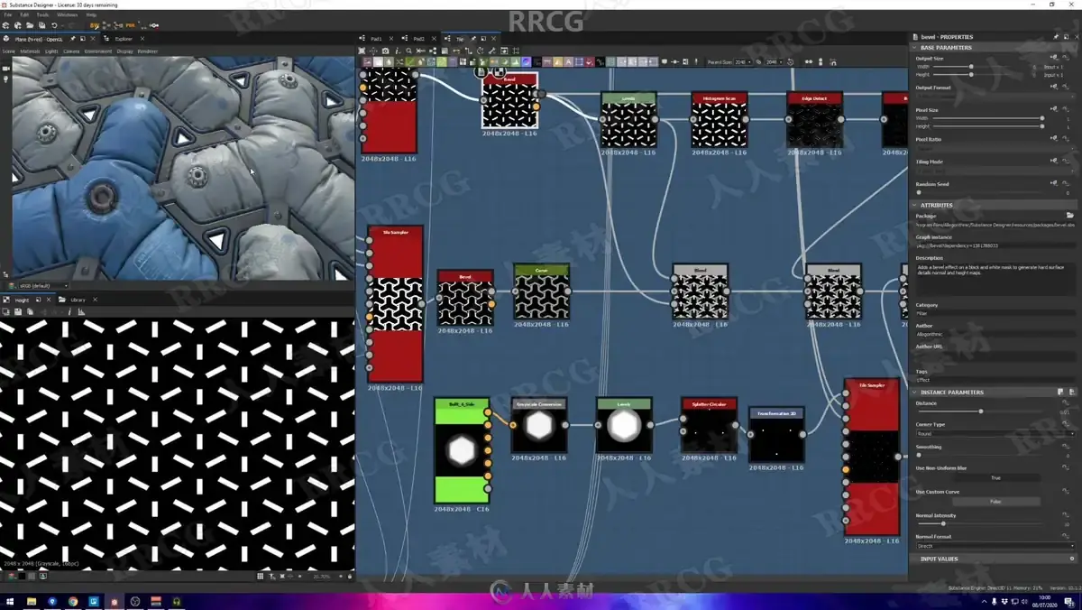Select the Edge Detect node
Screen dimensions: 1082x610
click(814, 120)
